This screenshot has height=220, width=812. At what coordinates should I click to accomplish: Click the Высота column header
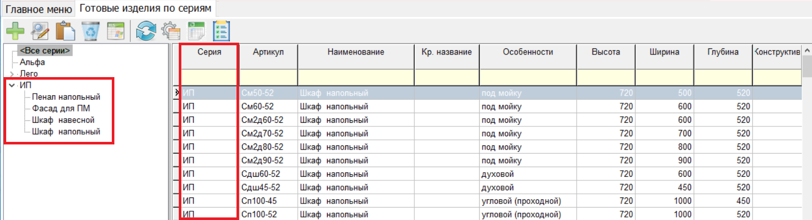(605, 52)
